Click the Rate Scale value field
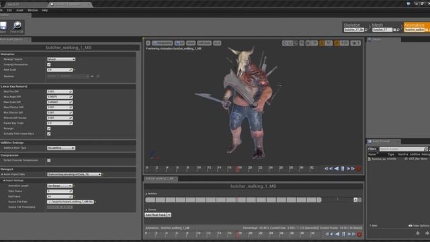 pyautogui.click(x=60, y=70)
